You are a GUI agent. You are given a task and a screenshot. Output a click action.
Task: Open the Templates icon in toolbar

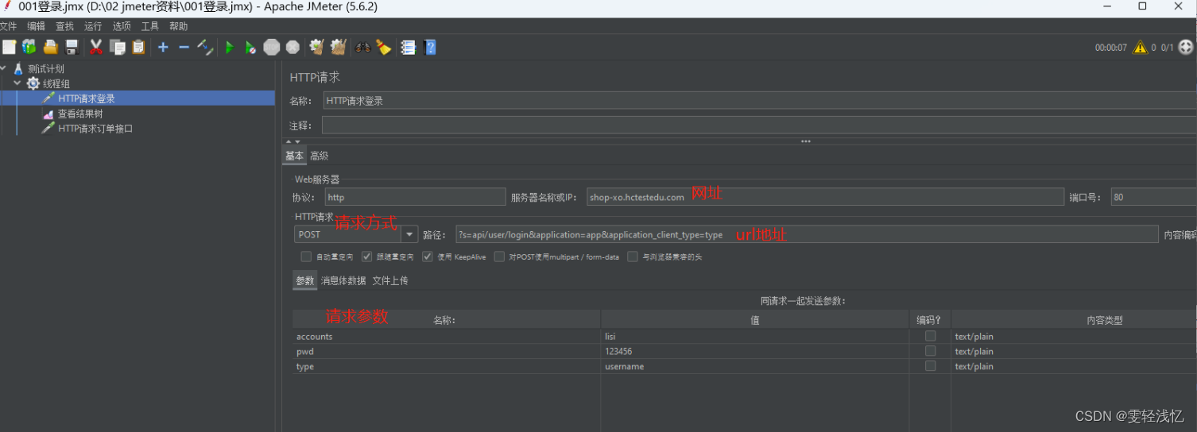click(x=29, y=47)
